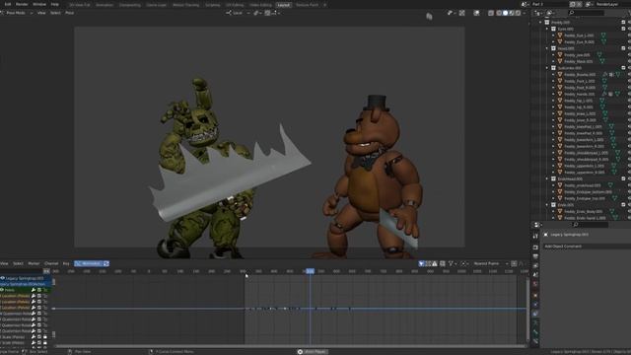
Task: Toggle exclude checkbox for Eyes.005 collection
Action: (623, 29)
